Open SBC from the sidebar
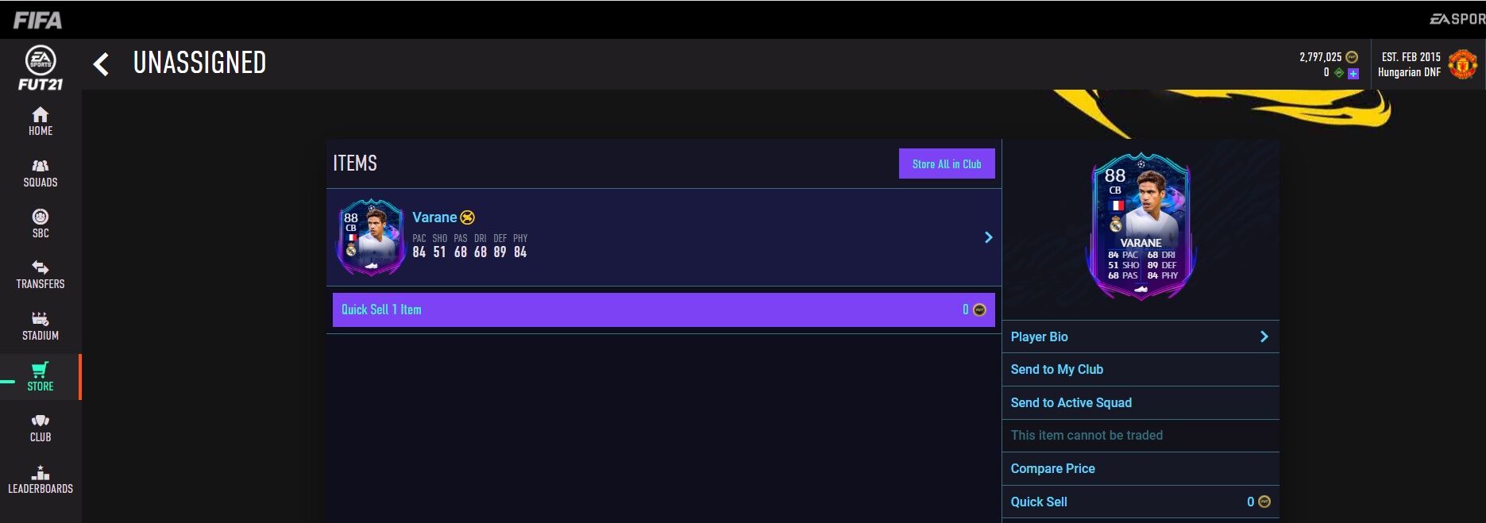The height and width of the screenshot is (523, 1486). coord(41,224)
